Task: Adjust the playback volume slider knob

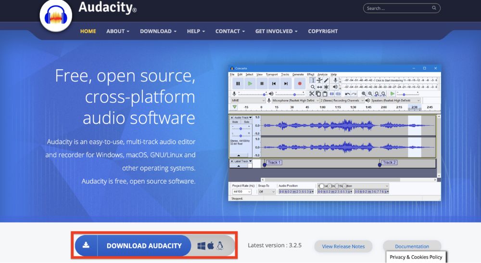Action: click(294, 94)
